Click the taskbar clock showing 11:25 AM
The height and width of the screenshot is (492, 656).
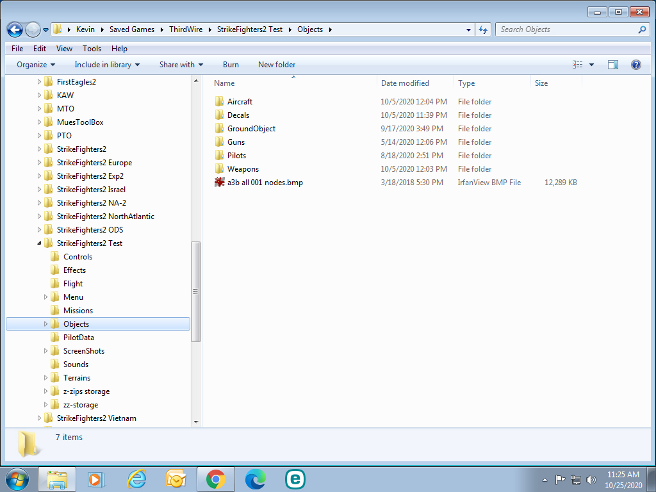[623, 480]
